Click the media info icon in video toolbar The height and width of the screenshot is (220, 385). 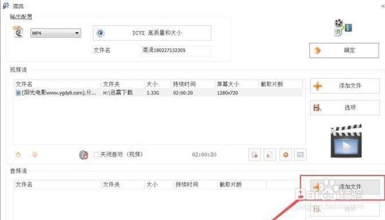pos(300,155)
